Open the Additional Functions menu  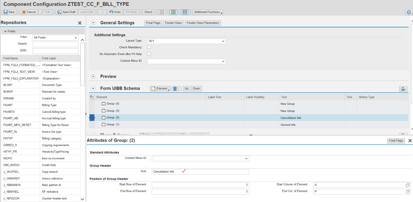click(x=208, y=12)
